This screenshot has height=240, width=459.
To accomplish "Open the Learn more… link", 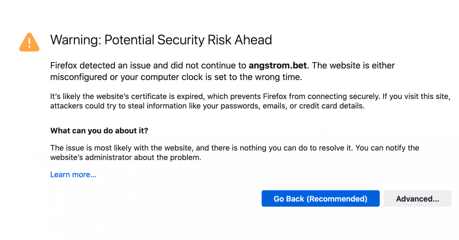I will click(x=73, y=174).
